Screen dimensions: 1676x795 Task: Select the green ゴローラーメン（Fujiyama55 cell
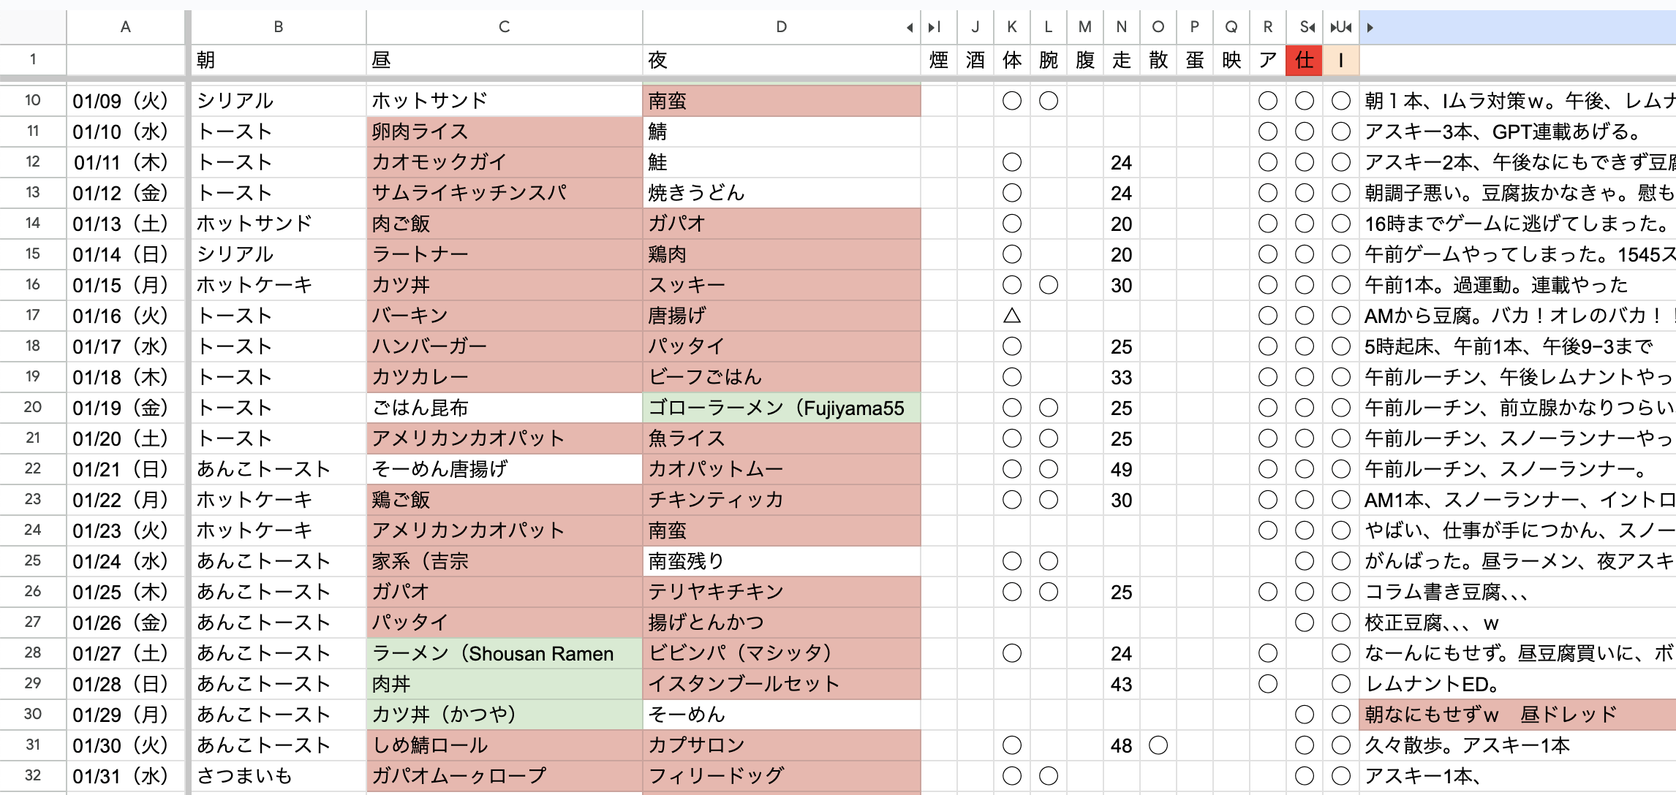click(x=782, y=407)
